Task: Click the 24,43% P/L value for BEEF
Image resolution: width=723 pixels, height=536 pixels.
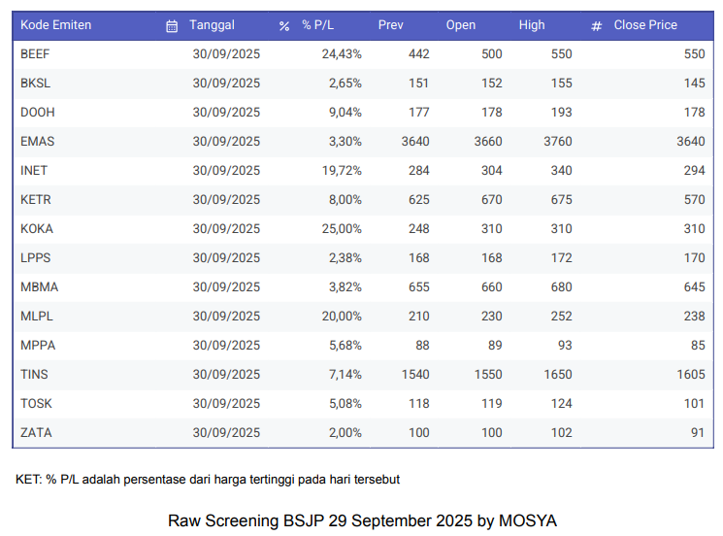Action: 342,54
